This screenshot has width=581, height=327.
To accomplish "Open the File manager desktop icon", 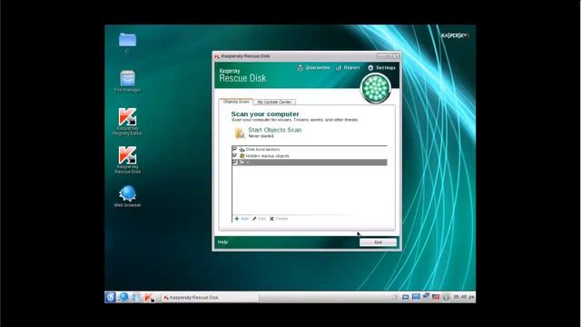I will click(127, 81).
